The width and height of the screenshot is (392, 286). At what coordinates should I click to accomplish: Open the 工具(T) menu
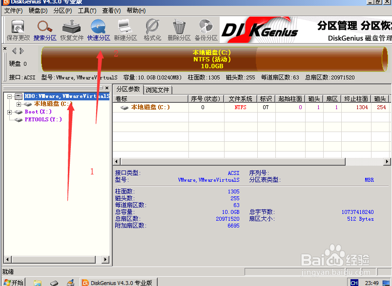click(87, 11)
